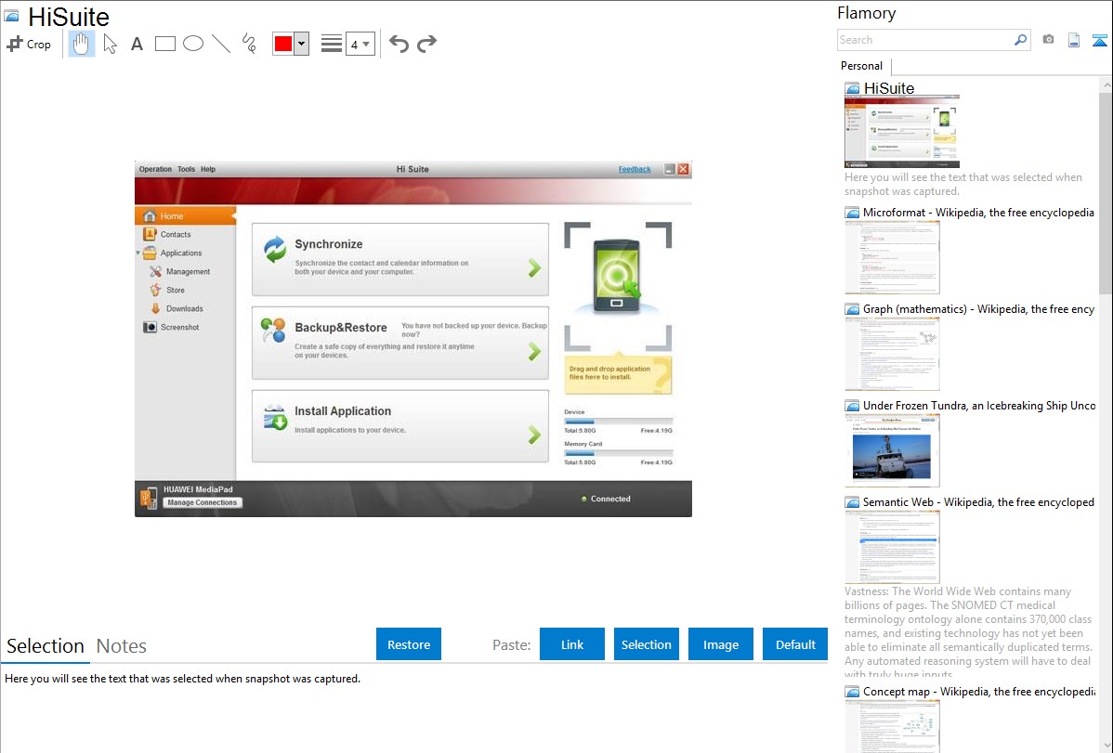1113x753 pixels.
Task: Select the Crop tool
Action: 29,44
